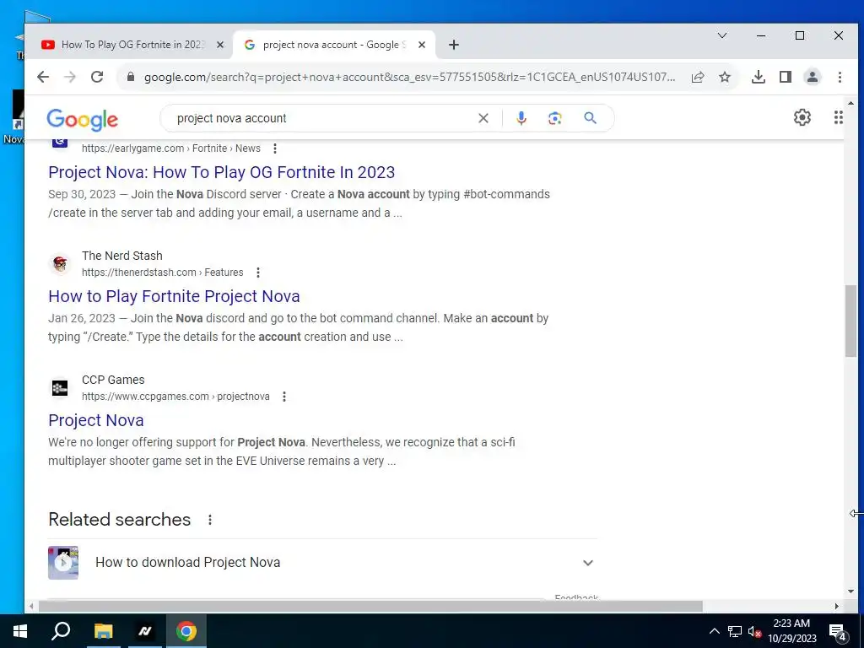This screenshot has width=864, height=648.
Task: Click the earlygame.com Fortnite News breadcrumb
Action: pyautogui.click(x=171, y=148)
